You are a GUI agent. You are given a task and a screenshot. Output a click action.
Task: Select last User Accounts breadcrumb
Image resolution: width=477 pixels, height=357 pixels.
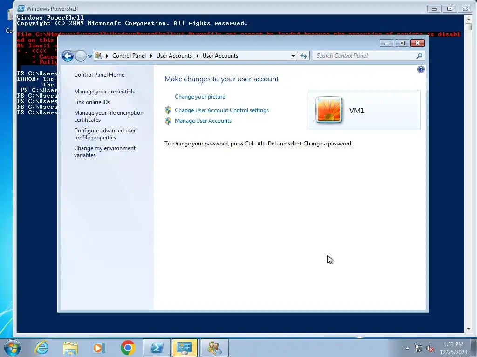220,56
